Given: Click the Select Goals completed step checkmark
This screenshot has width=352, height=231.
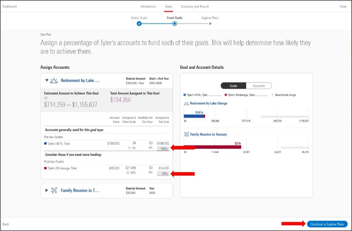Looking at the screenshot, I should (139, 23).
